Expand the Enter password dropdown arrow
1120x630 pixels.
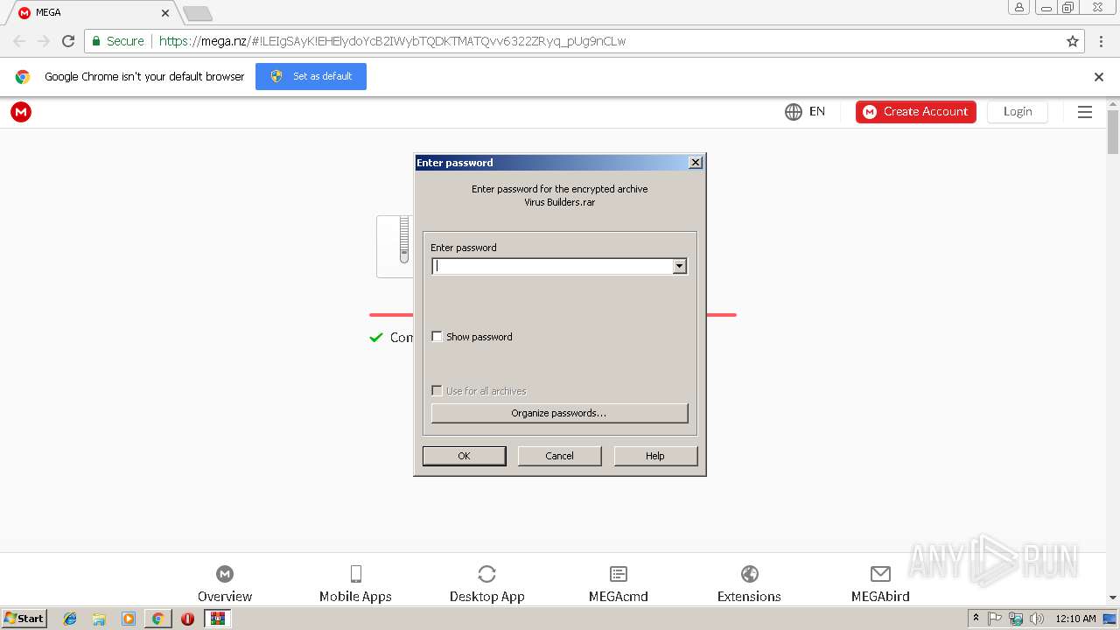[x=679, y=266]
